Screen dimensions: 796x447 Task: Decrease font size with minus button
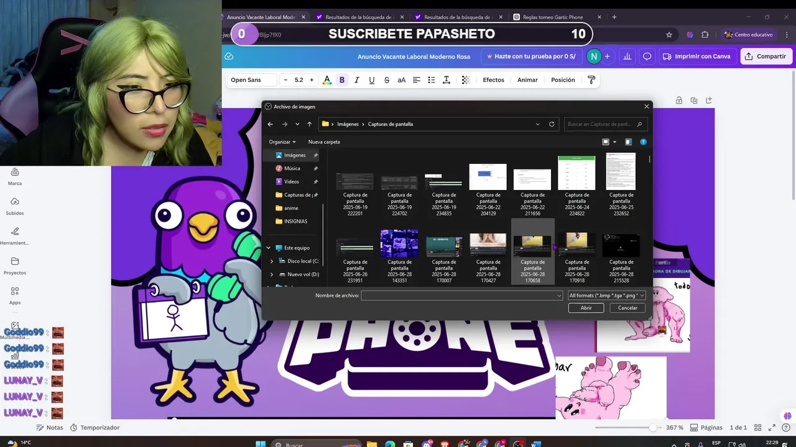click(x=285, y=80)
